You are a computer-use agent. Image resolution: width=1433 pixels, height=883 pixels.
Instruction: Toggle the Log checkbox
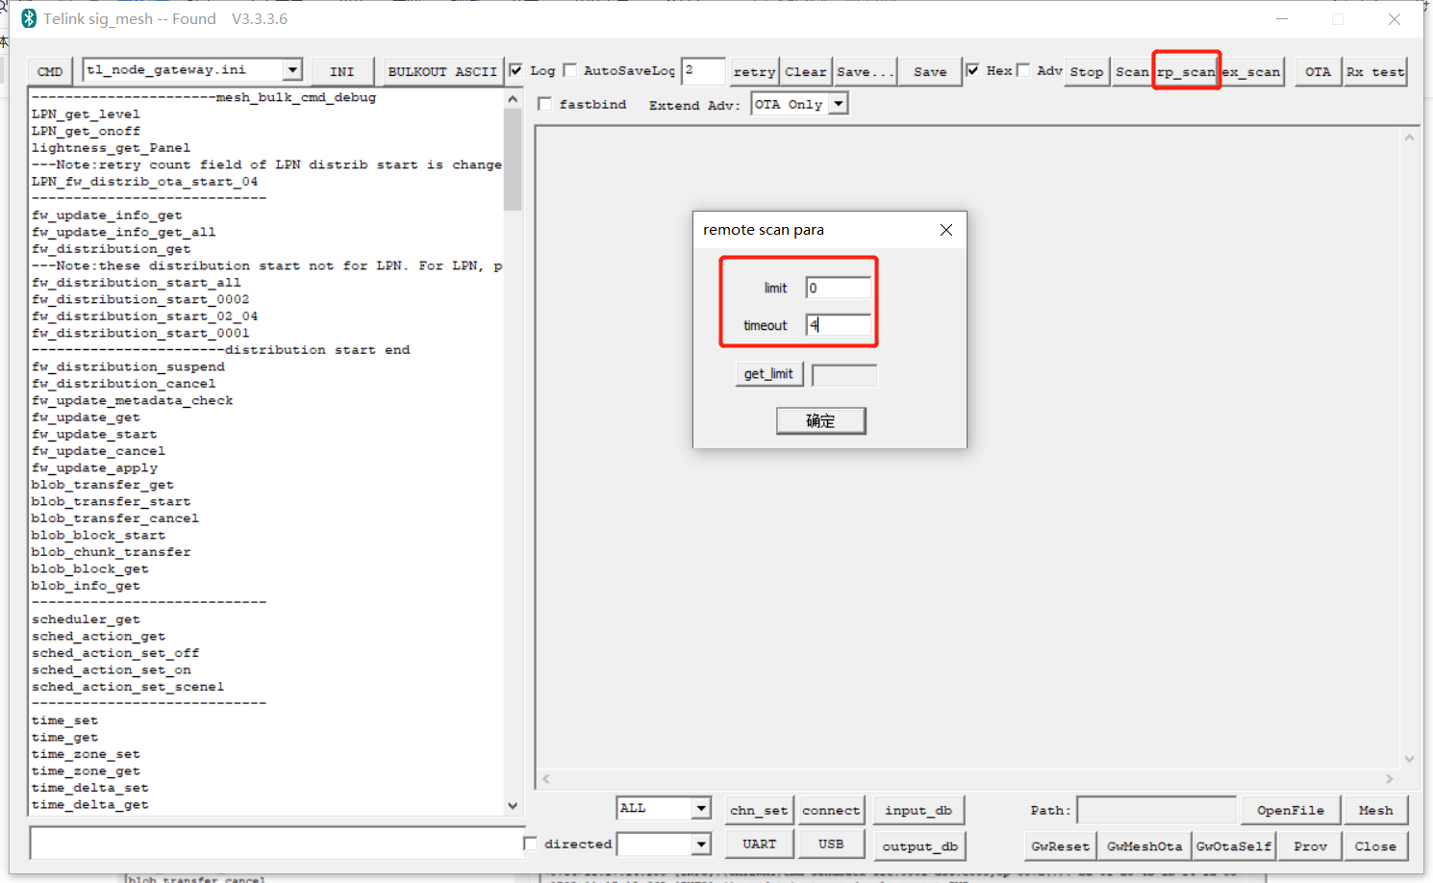pos(516,70)
